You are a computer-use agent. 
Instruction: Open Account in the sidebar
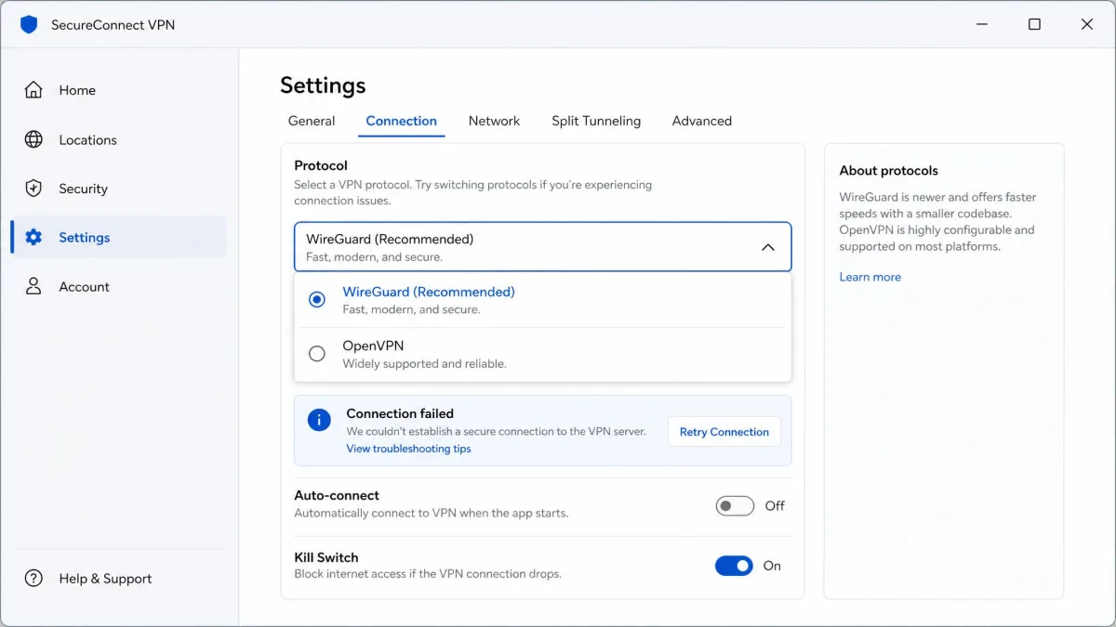tap(118, 286)
